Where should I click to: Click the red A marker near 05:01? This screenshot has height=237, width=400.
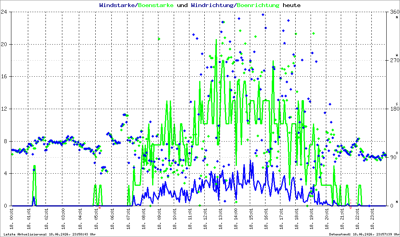coord(100,208)
